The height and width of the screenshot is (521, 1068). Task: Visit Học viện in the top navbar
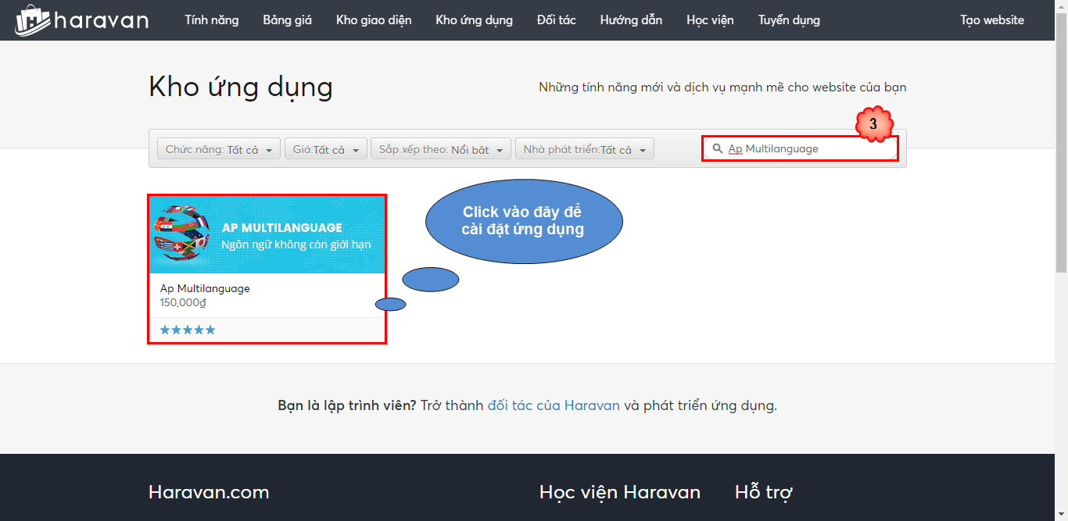[710, 20]
